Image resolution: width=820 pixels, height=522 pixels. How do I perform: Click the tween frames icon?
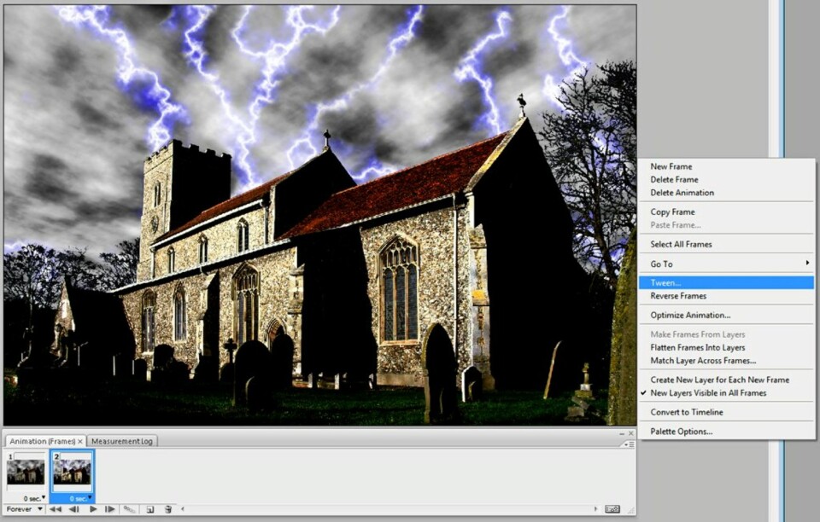click(130, 509)
